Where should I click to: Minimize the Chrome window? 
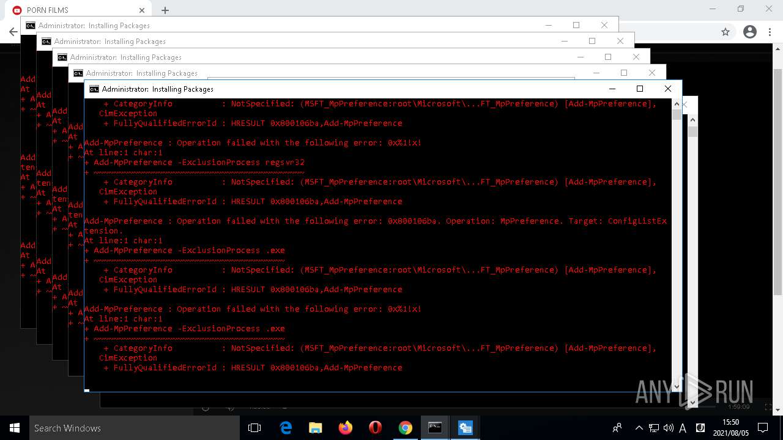pyautogui.click(x=713, y=9)
